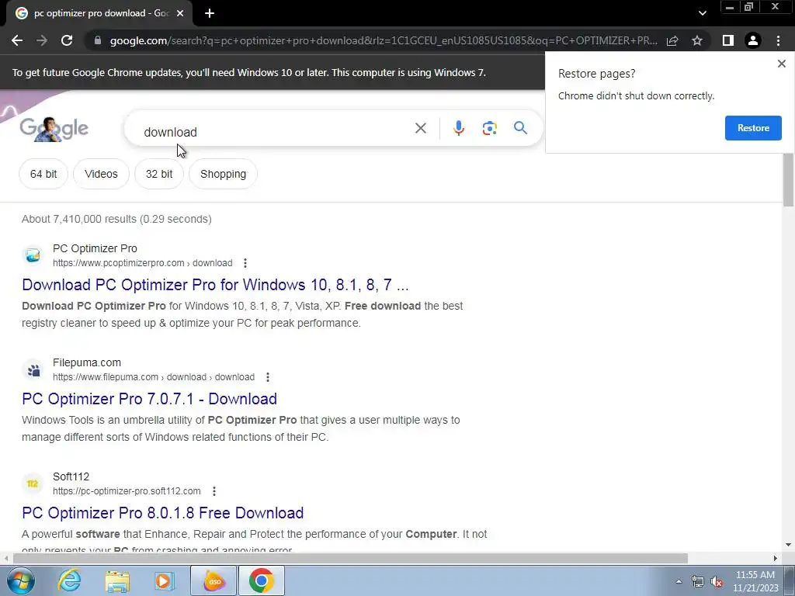Open the taskbar clock 11:55 AM
Viewport: 795px width, 596px height.
(755, 581)
